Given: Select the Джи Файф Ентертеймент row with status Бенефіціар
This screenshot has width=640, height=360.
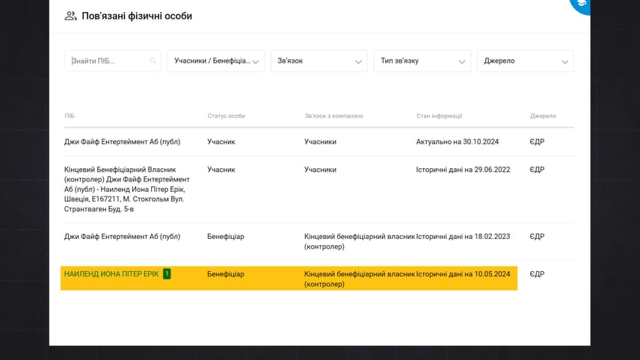Looking at the screenshot, I should (122, 237).
